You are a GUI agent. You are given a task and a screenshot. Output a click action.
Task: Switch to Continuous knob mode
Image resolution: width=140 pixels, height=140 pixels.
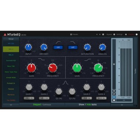47,105
